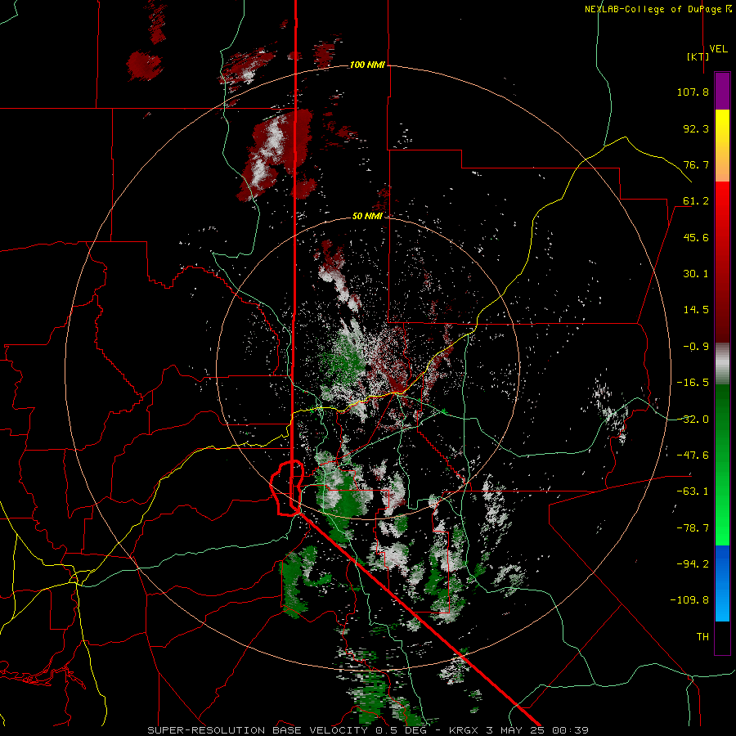Click the 50 NMI range ring label
This screenshot has height=736, width=736.
pyautogui.click(x=367, y=216)
